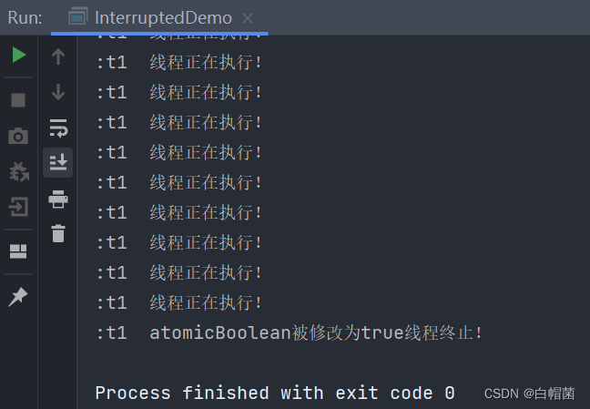Toggle Soft-Wrap for console output

(58, 128)
